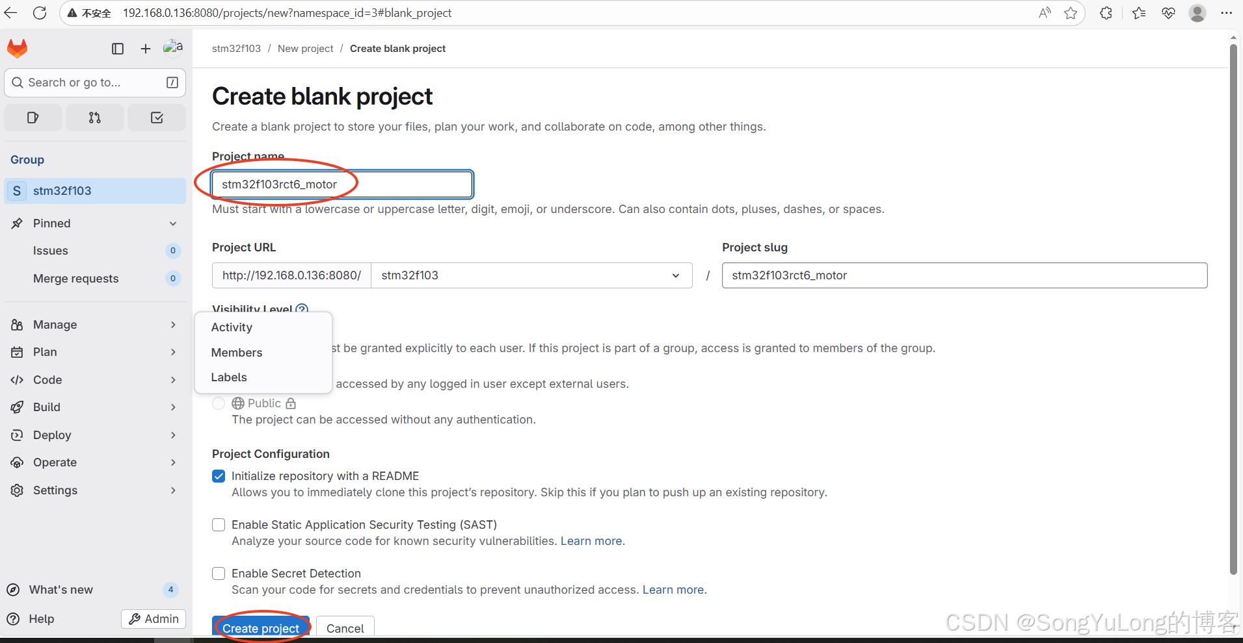1243x643 pixels.
Task: Open browser extensions puzzle icon
Action: point(1106,13)
